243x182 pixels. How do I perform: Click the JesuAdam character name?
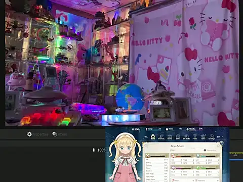click(x=177, y=146)
